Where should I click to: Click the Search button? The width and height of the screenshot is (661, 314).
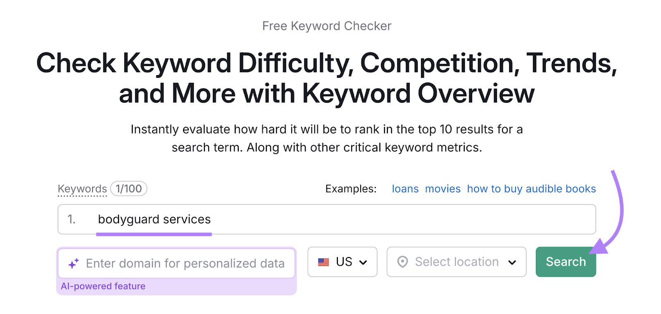[x=565, y=262]
